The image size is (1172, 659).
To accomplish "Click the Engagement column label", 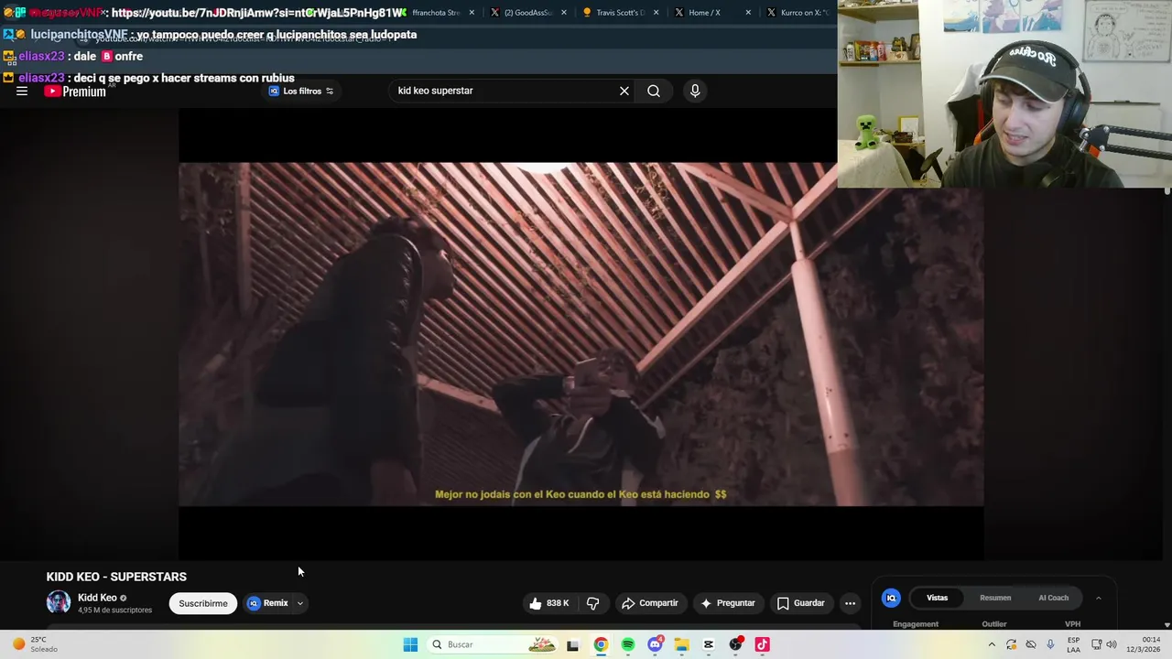I will (916, 624).
